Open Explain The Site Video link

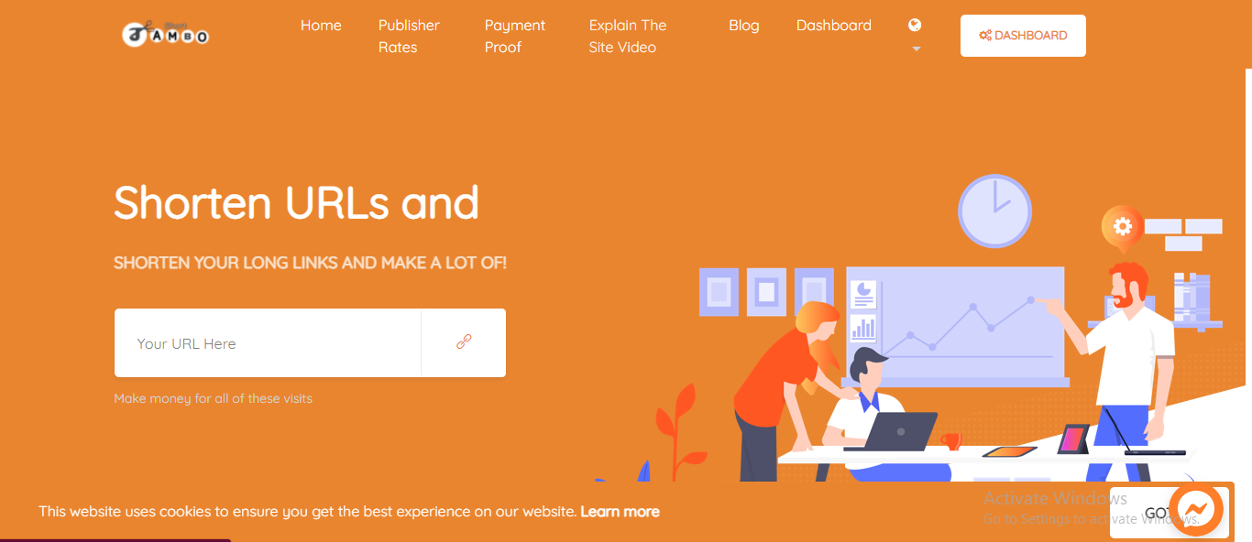pyautogui.click(x=628, y=37)
